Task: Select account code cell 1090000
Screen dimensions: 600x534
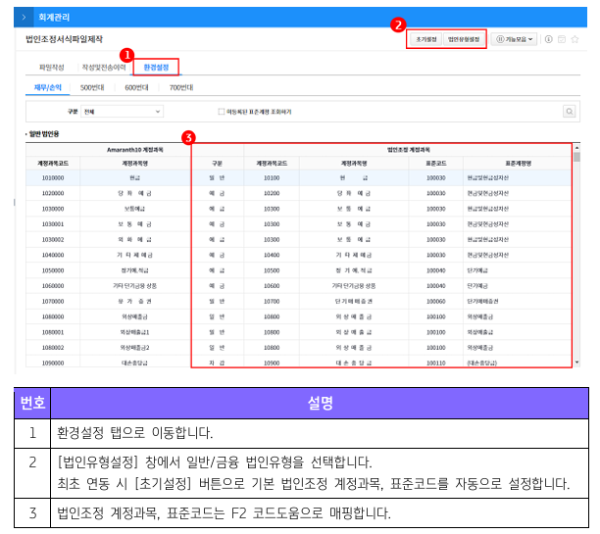Action: coord(53,363)
